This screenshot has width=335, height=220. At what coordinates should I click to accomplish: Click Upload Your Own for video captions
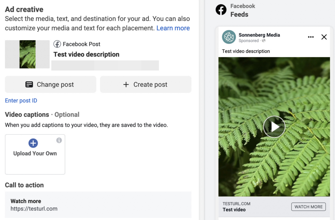(x=35, y=154)
